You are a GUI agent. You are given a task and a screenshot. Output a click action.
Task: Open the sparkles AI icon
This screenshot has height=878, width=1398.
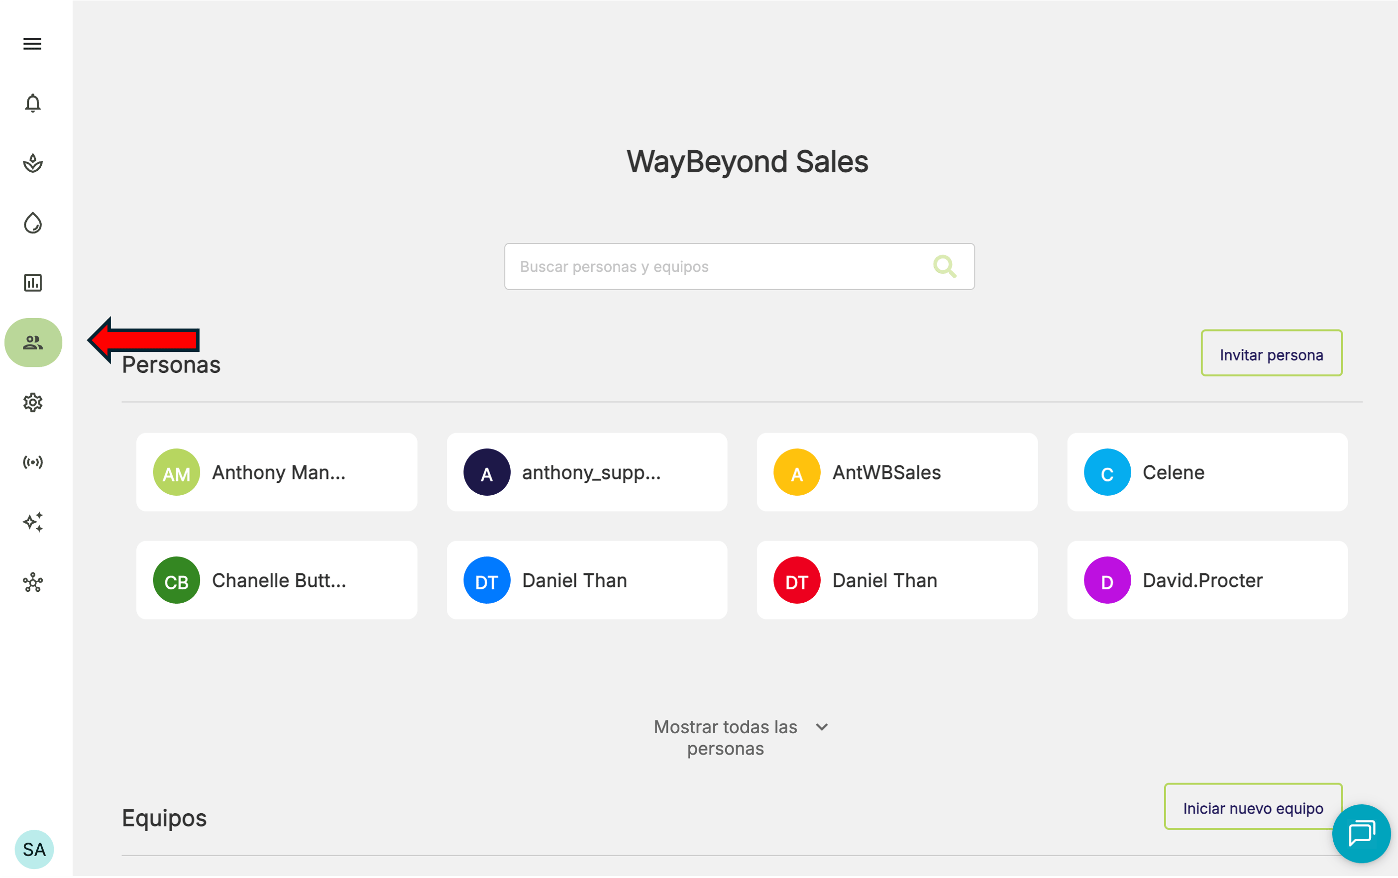click(x=32, y=522)
